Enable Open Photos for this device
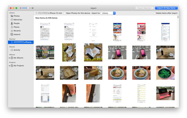This screenshot has height=118, width=187. [x=65, y=13]
